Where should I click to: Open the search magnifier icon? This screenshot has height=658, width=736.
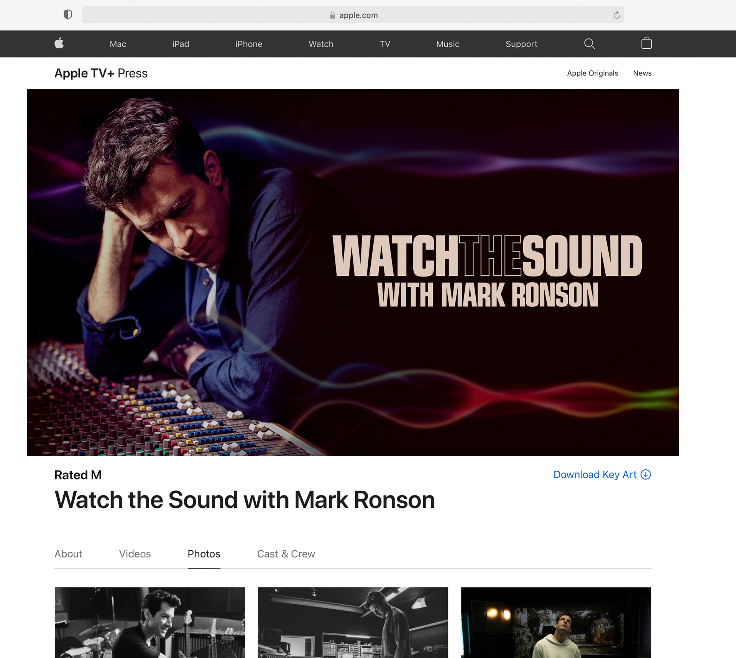(589, 44)
